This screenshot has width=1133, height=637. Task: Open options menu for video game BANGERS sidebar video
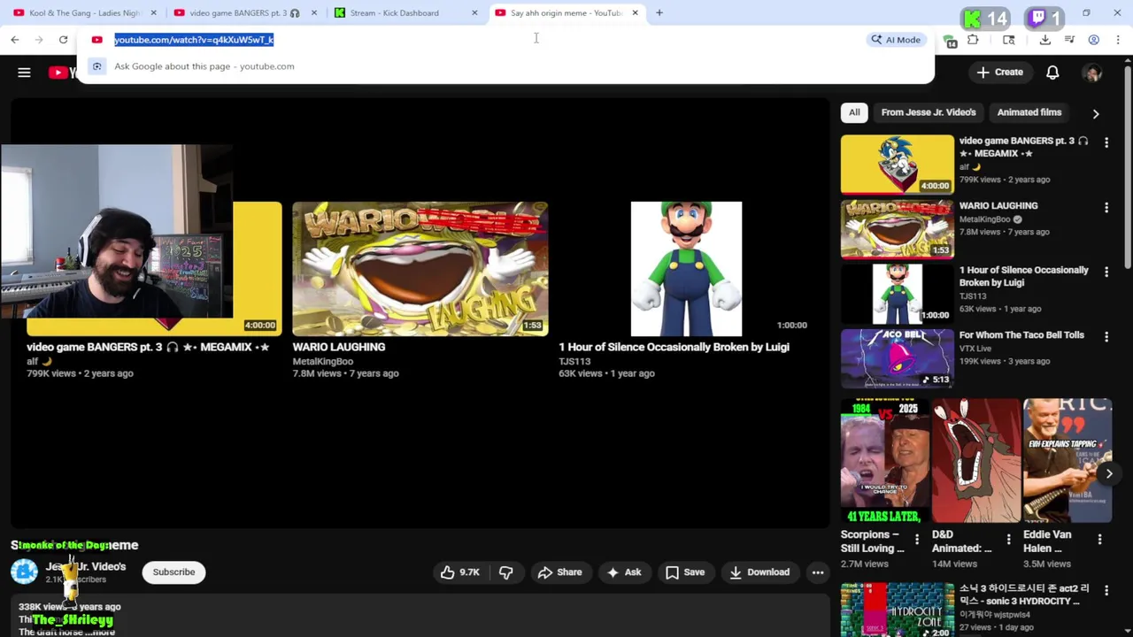pos(1106,142)
